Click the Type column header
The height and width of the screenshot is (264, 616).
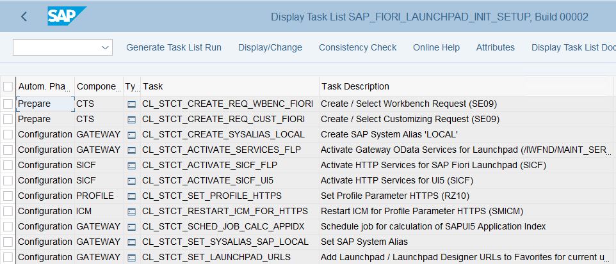pos(132,86)
